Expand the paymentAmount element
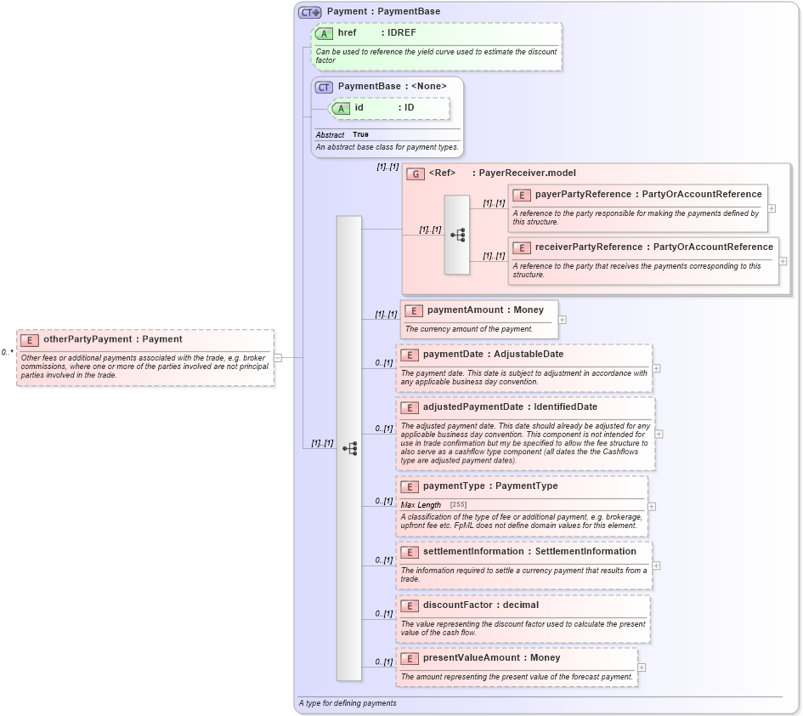 point(563,320)
